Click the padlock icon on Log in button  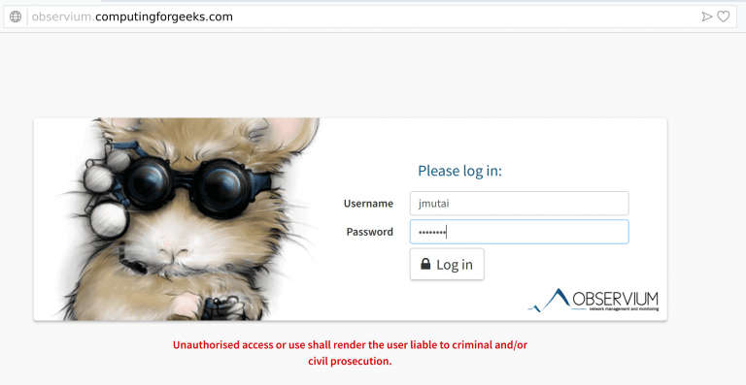[x=425, y=264]
